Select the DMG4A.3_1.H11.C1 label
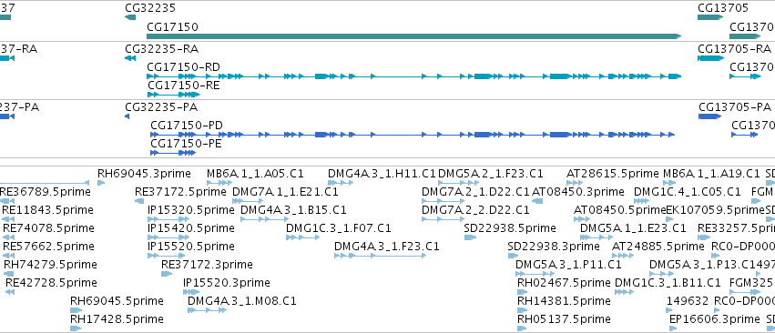The image size is (775, 333). [x=382, y=174]
